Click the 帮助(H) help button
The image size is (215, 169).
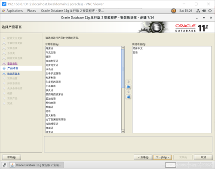point(12,157)
